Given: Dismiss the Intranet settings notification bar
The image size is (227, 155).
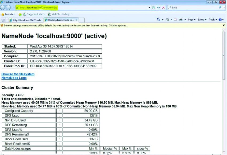Looking at the screenshot, I should click(224, 25).
